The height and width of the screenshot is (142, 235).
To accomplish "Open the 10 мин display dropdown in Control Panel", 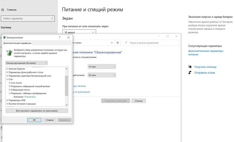I will click(x=102, y=66).
